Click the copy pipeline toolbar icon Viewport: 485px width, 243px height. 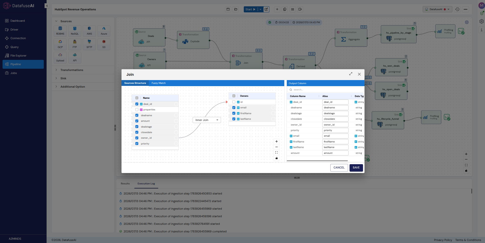(x=285, y=9)
